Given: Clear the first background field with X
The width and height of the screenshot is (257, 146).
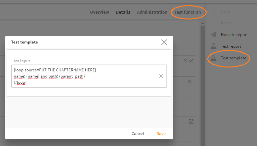Looking at the screenshot, I should 185,60.
